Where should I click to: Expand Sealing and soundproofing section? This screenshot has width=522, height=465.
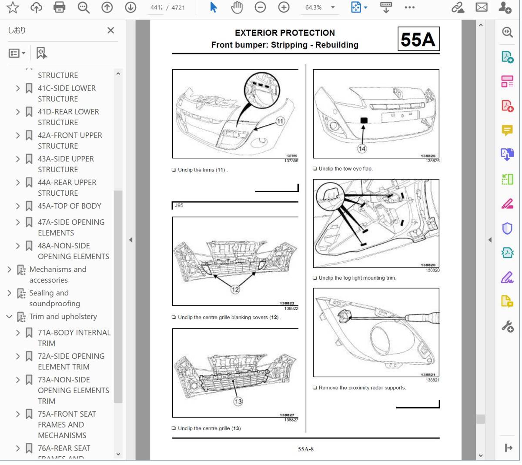coord(9,293)
